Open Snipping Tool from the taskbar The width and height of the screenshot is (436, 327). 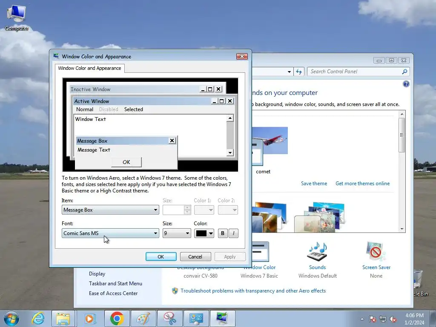[x=169, y=318]
